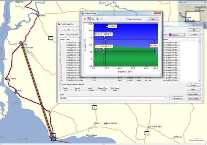Click the greyed zoom out magnifier in Vertical Profile
The image size is (207, 145).
point(101,19)
